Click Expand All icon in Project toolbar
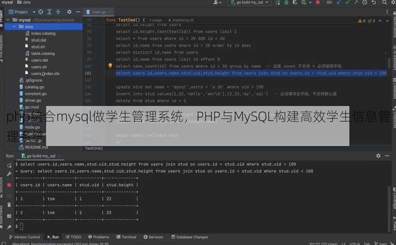The width and height of the screenshot is (396, 245). 49,12
